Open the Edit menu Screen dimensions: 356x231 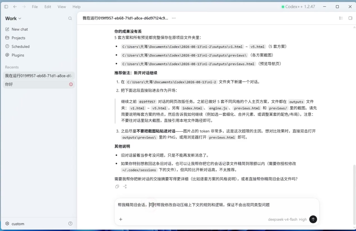point(48,7)
